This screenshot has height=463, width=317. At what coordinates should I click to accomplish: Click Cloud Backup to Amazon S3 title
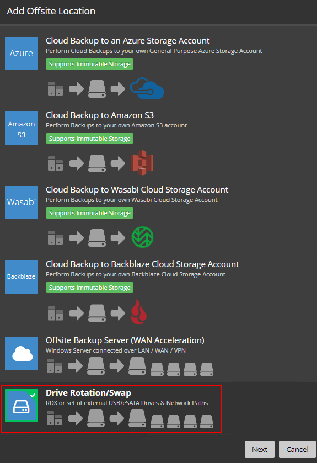pyautogui.click(x=100, y=115)
